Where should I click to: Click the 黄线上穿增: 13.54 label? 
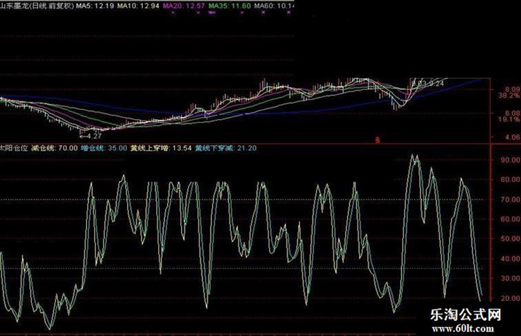(x=161, y=148)
